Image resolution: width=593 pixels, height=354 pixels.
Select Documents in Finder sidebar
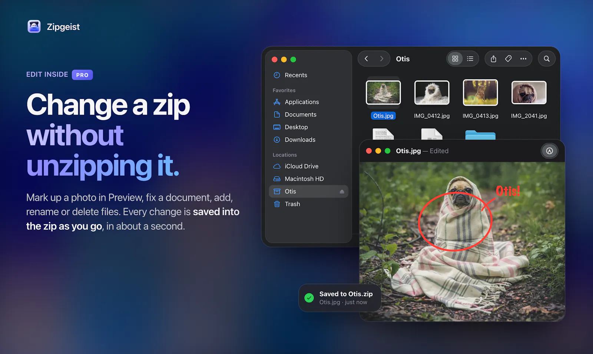click(308, 114)
